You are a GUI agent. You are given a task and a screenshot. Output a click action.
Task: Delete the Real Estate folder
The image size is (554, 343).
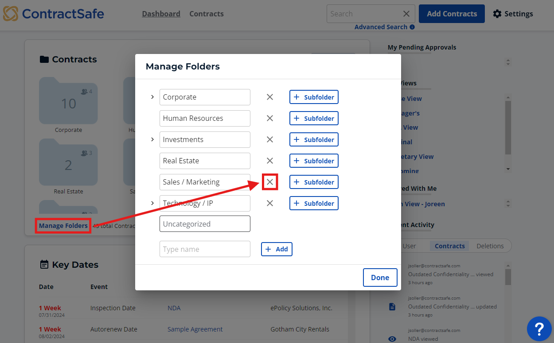(270, 161)
